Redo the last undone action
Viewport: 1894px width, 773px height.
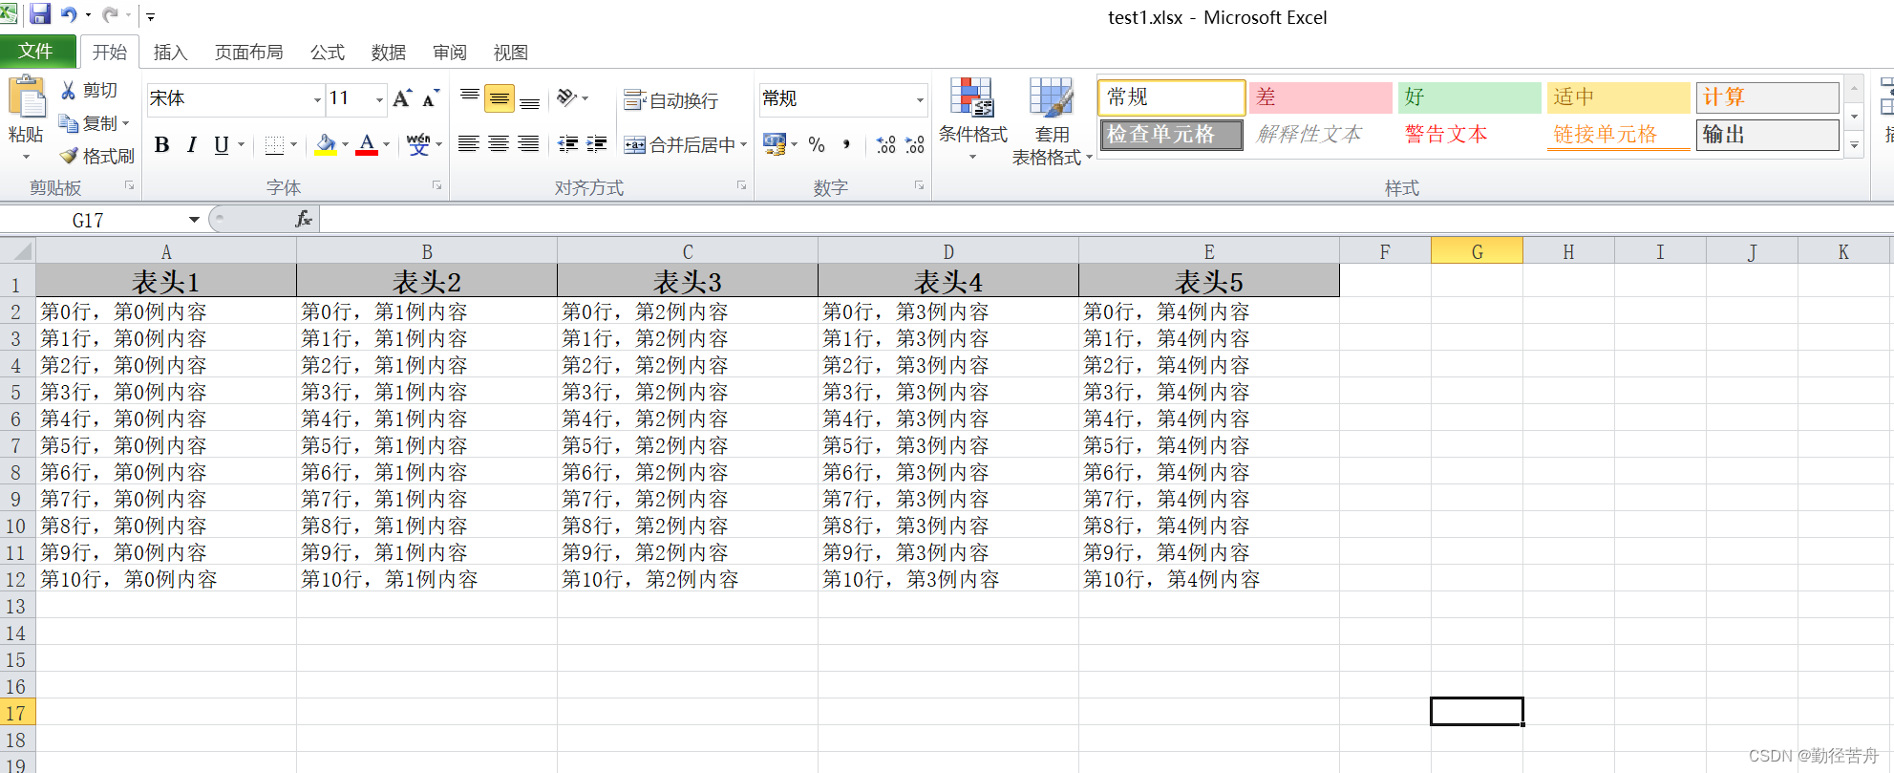[x=110, y=14]
